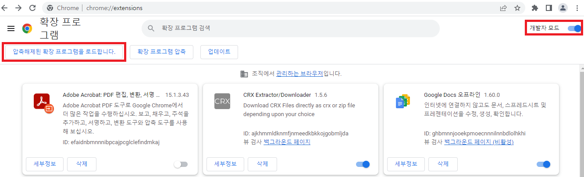Click the magnifier icon in the search box
Viewport: 584px width, 177px height.
click(151, 28)
